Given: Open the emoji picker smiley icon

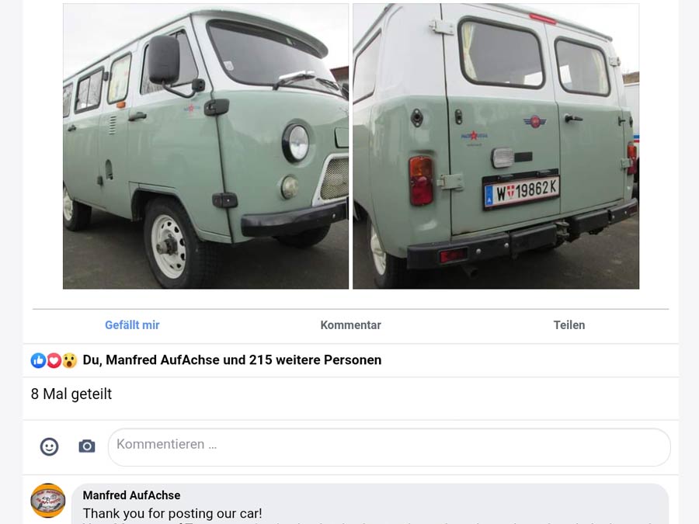Looking at the screenshot, I should pyautogui.click(x=49, y=446).
